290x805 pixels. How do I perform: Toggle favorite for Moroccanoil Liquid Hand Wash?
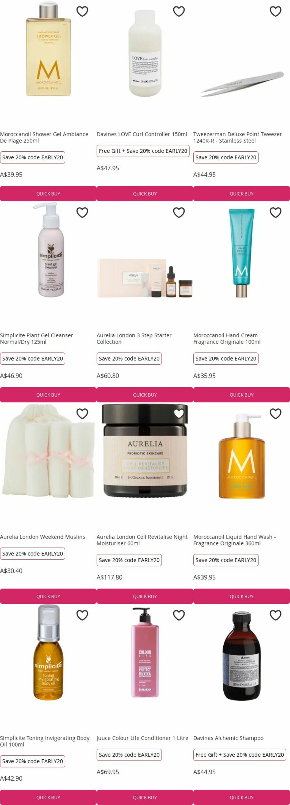click(x=275, y=414)
